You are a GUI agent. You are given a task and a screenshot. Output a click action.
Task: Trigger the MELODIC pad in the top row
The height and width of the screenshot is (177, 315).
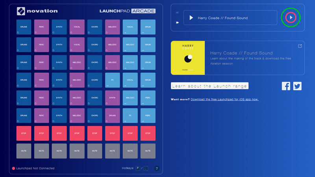[113, 27]
